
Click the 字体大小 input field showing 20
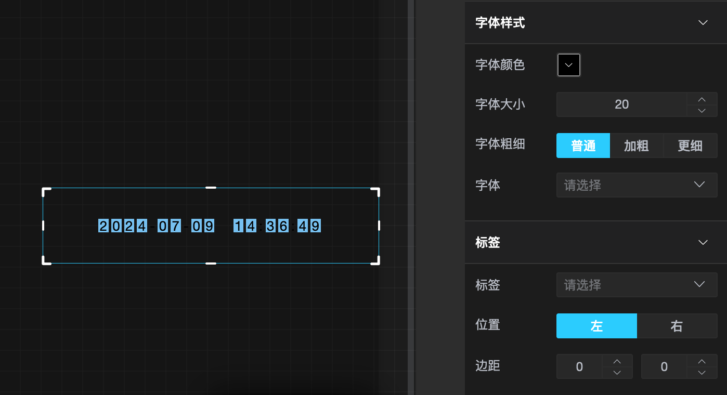click(x=622, y=104)
